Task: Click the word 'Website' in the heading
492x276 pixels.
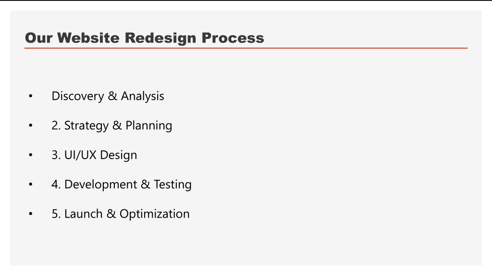Action: coord(88,38)
